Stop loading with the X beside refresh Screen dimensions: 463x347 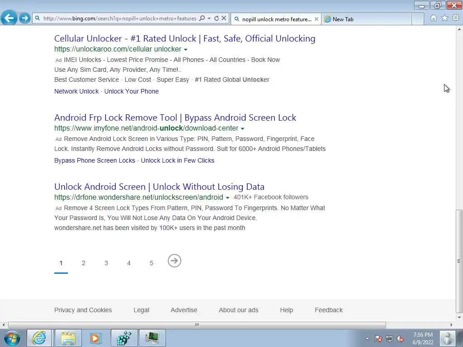pos(224,18)
